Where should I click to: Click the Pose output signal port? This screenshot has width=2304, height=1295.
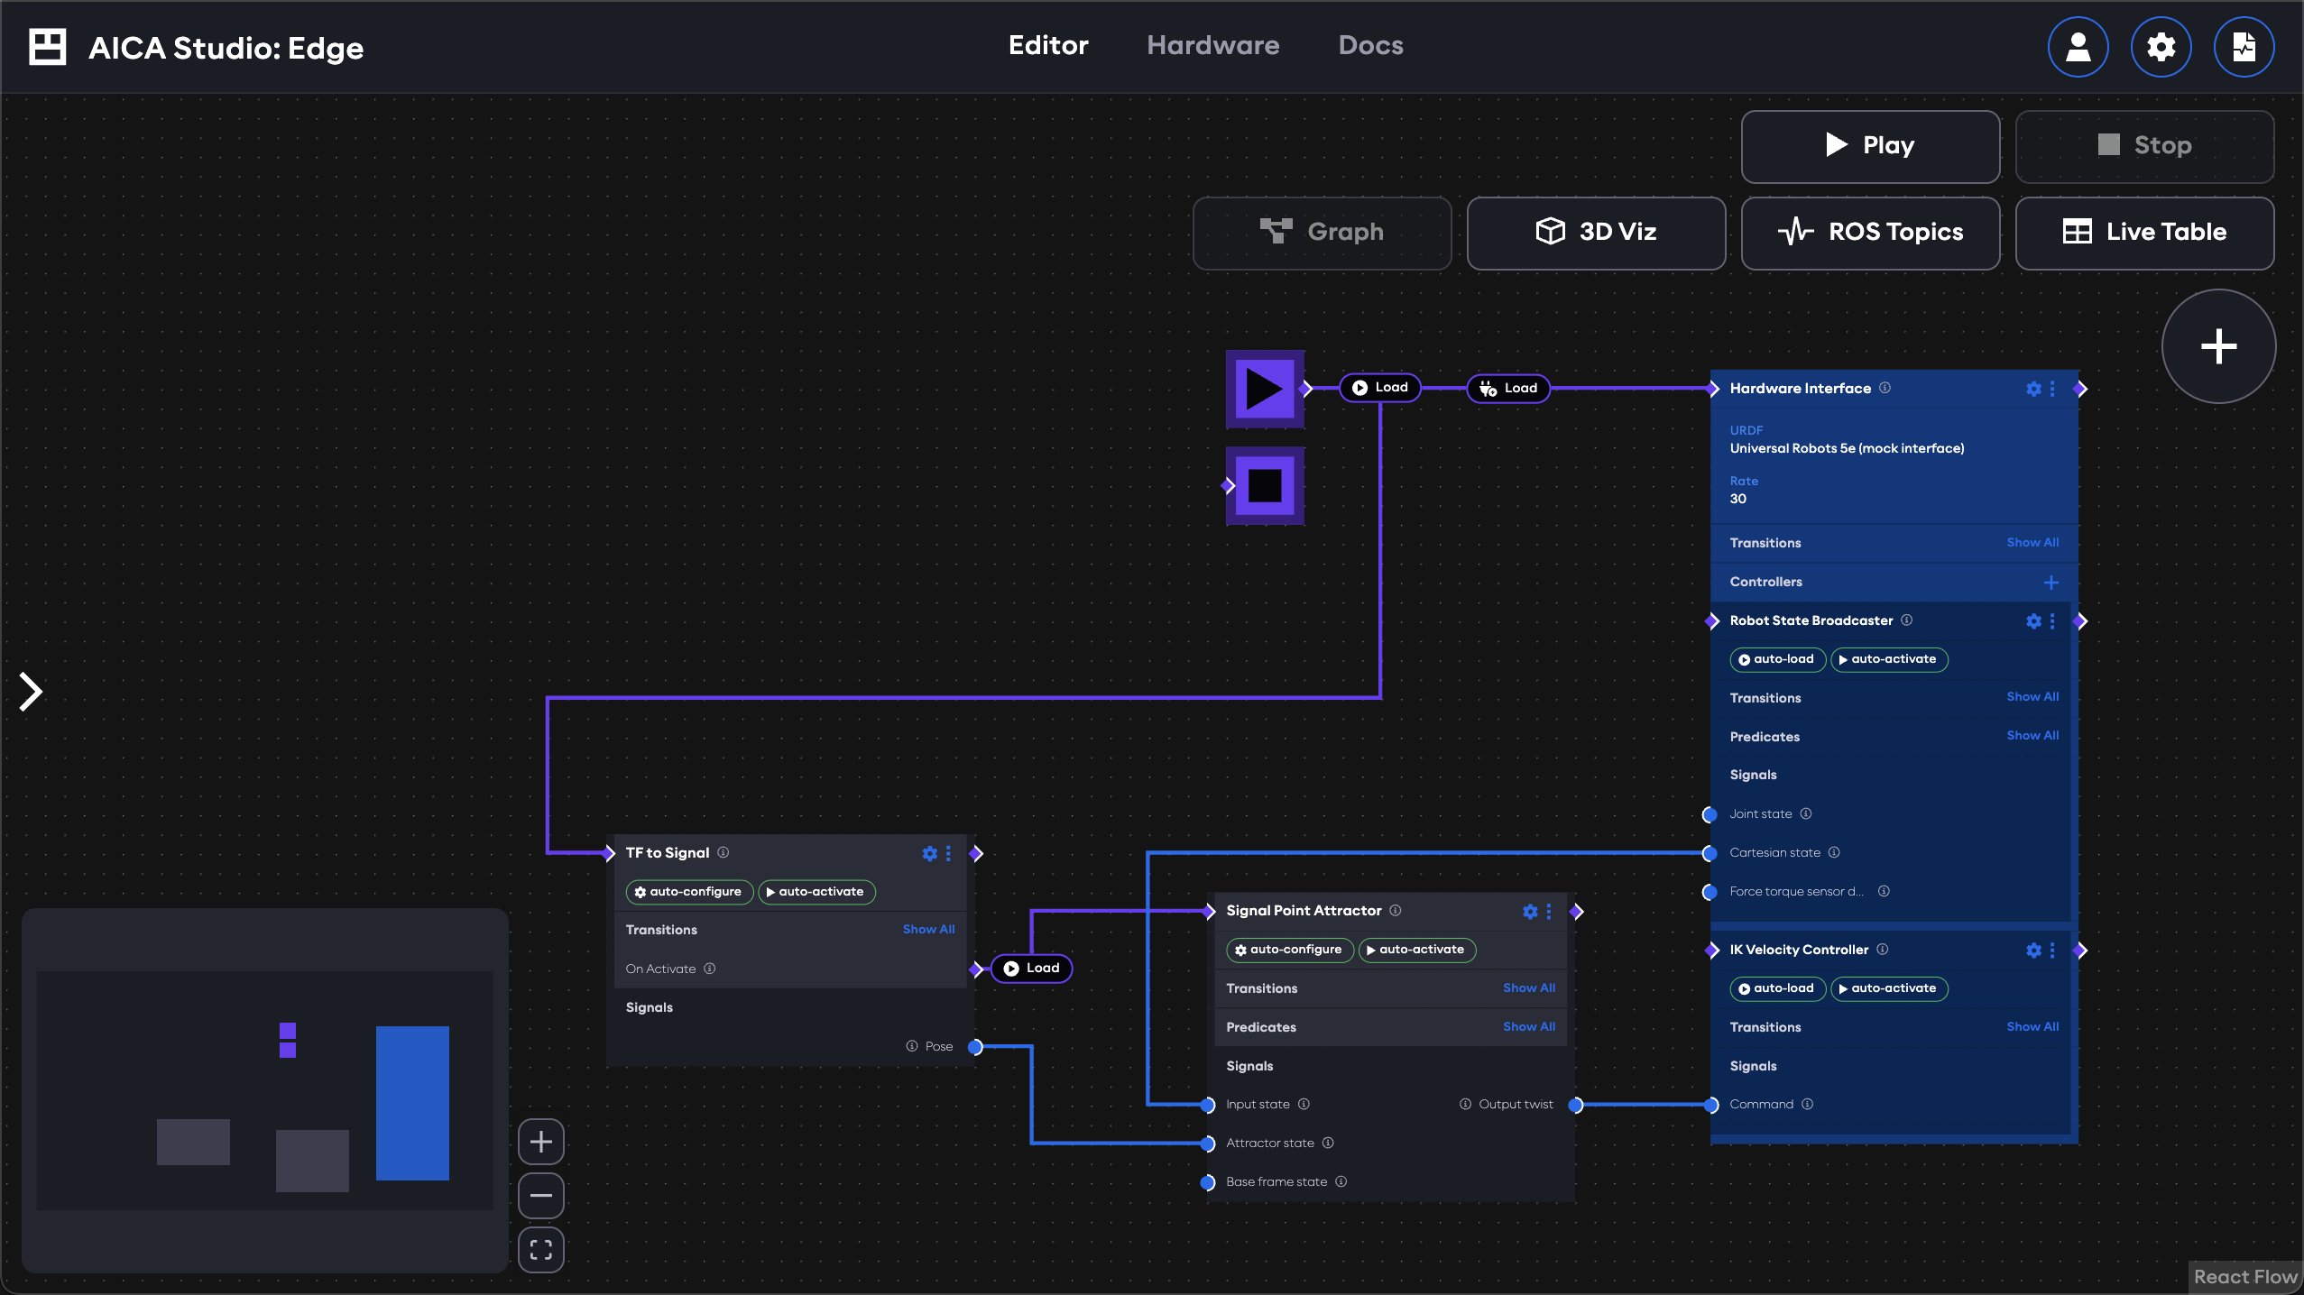pos(975,1047)
